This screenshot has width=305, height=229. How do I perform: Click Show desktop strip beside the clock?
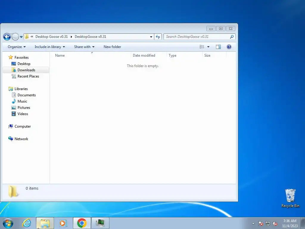(303, 223)
